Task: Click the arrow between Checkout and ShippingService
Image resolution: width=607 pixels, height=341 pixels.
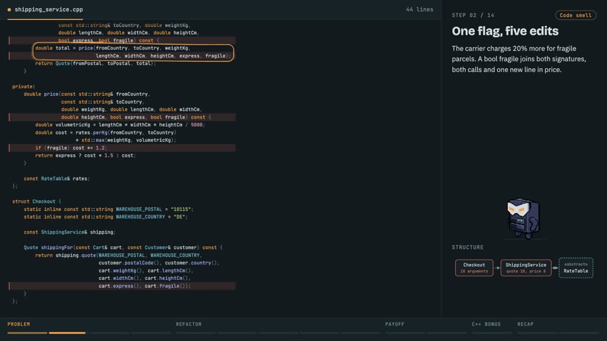Action: pyautogui.click(x=497, y=268)
